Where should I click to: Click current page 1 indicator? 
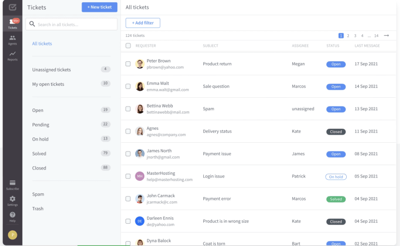341,36
